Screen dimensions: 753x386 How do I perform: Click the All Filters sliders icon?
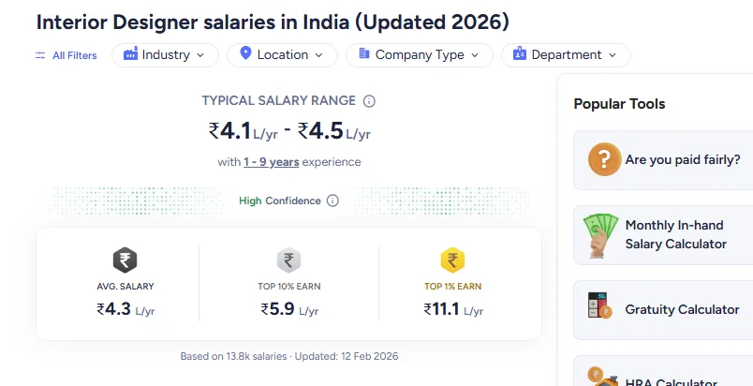(x=40, y=55)
